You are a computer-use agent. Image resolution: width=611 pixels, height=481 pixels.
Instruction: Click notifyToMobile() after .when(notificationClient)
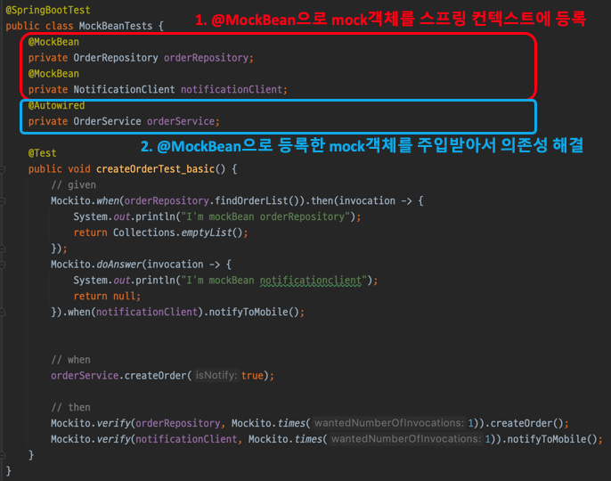pos(254,313)
